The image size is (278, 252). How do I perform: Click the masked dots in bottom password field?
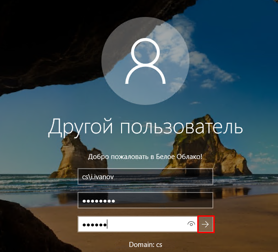pos(94,225)
